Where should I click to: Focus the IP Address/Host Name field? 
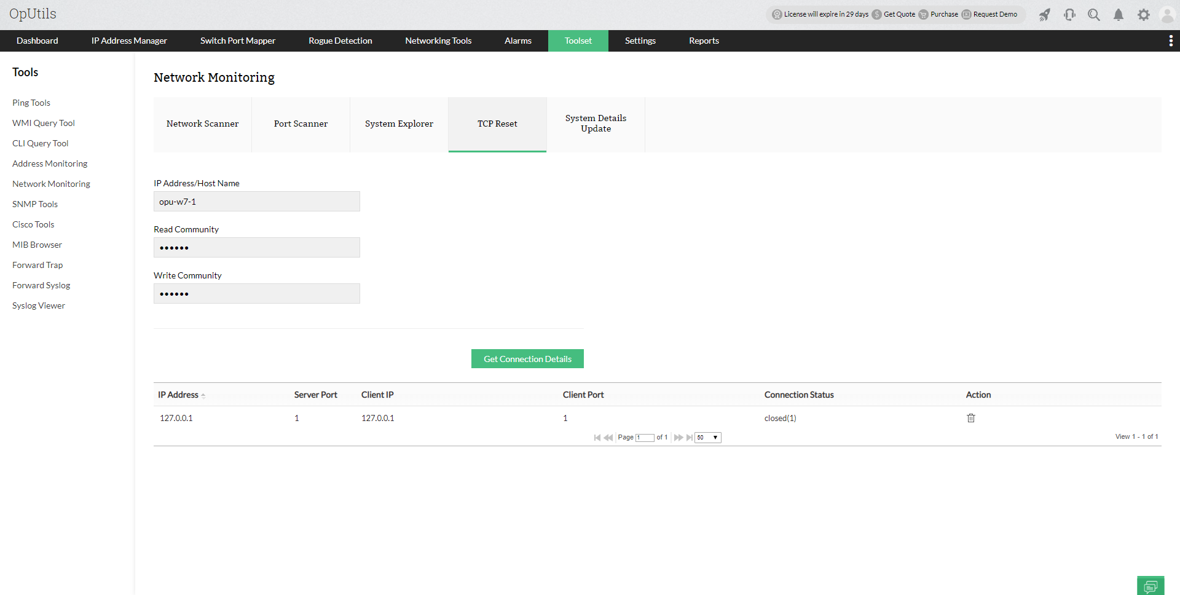(257, 202)
